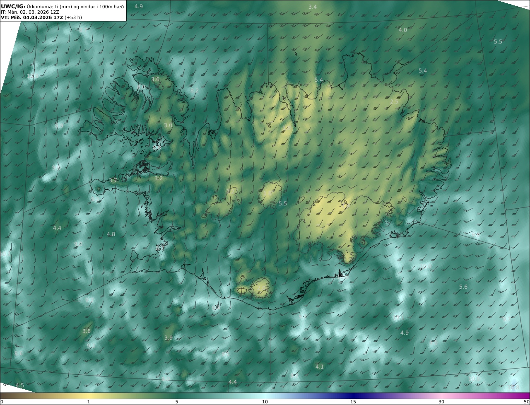
Task: Click the 'VT: Mið. 04.03.2026 17Z' valid time
Action: click(x=32, y=17)
